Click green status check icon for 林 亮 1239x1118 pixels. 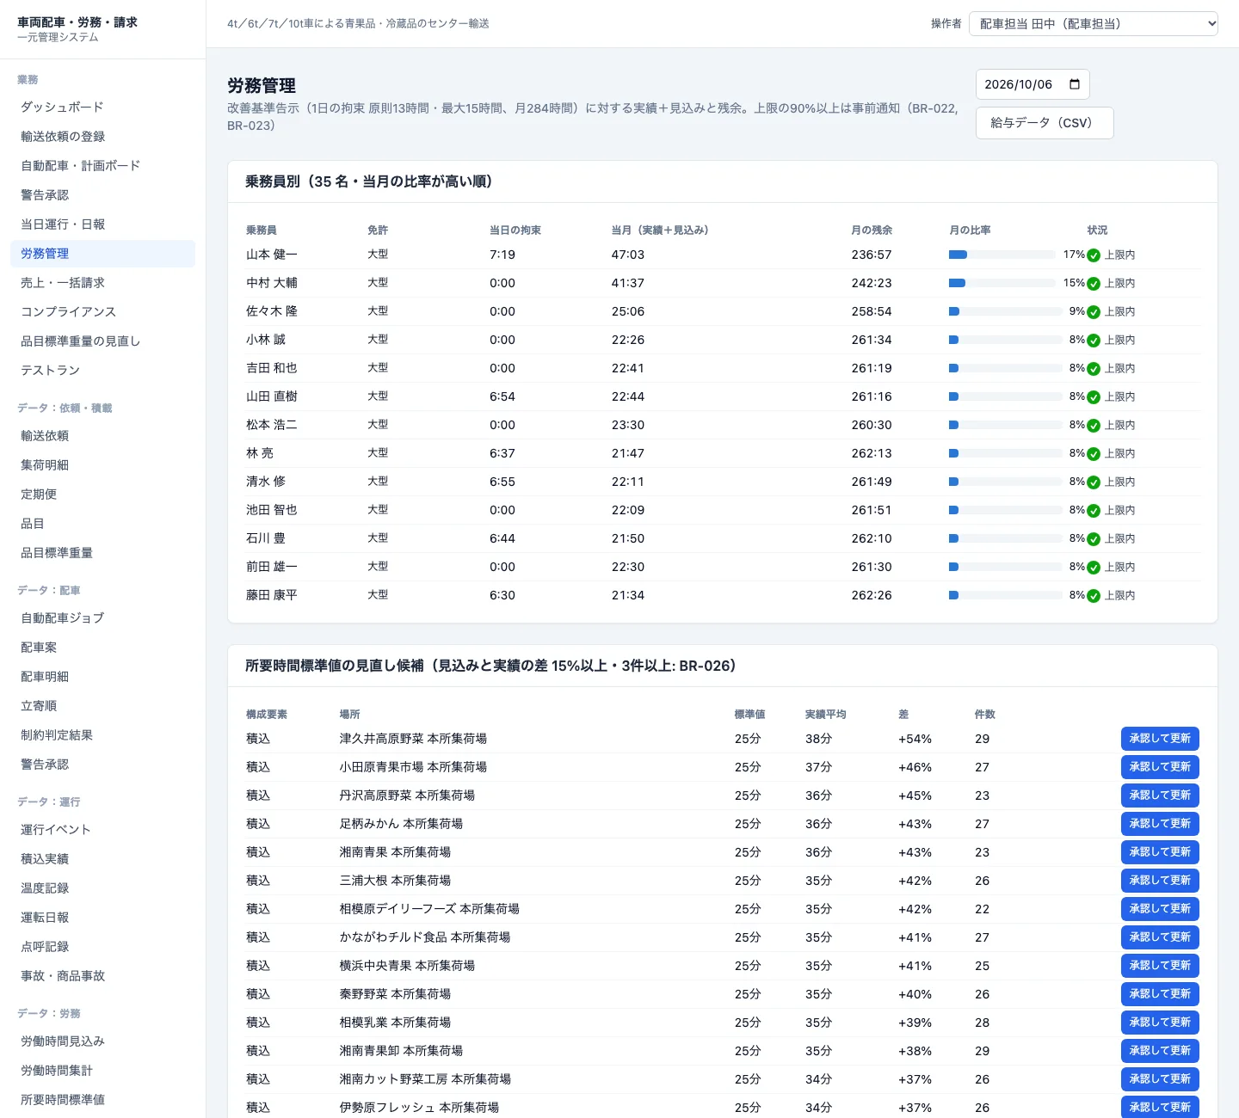pyautogui.click(x=1094, y=454)
